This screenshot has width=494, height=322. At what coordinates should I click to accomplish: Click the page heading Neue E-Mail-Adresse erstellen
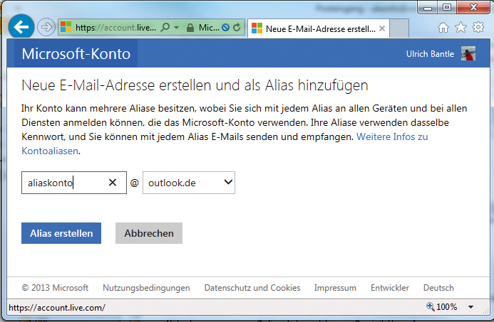pos(195,85)
